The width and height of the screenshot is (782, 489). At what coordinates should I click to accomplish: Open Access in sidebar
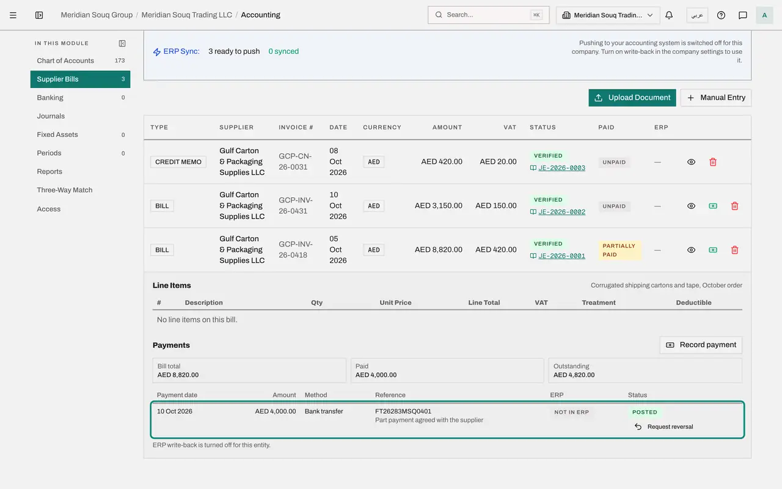pyautogui.click(x=80, y=209)
